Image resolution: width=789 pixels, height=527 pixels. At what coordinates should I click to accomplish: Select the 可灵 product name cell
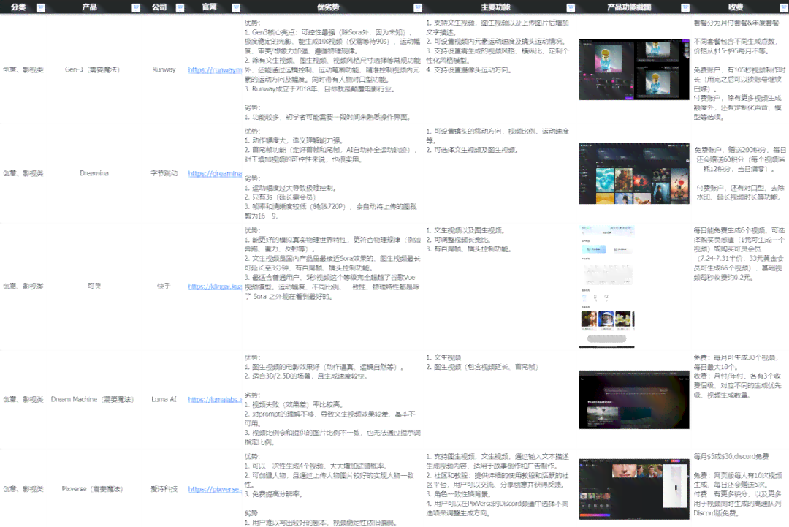pyautogui.click(x=94, y=286)
